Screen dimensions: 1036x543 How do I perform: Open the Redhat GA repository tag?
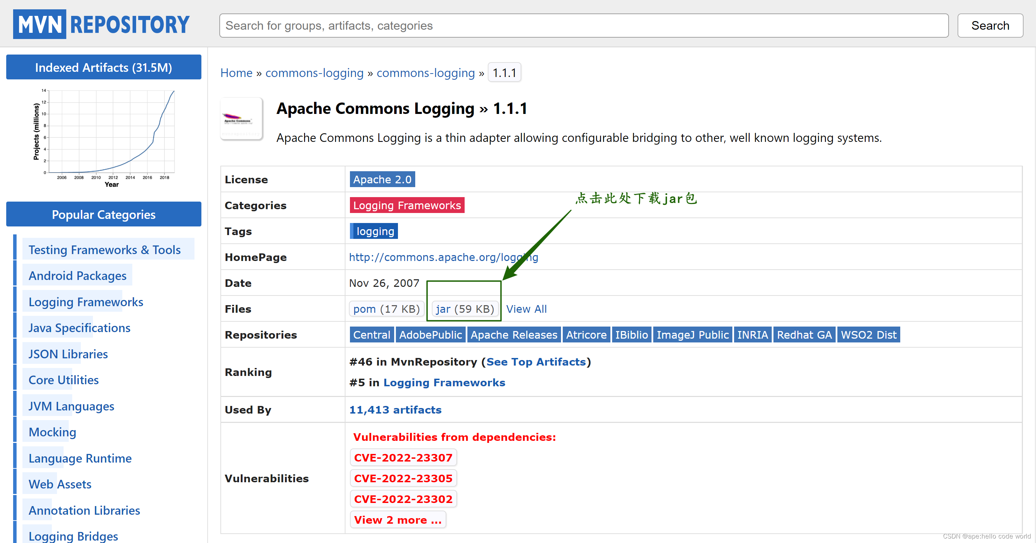(x=804, y=335)
